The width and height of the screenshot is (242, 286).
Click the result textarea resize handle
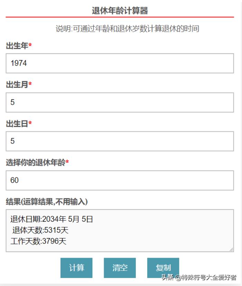[x=232, y=249]
